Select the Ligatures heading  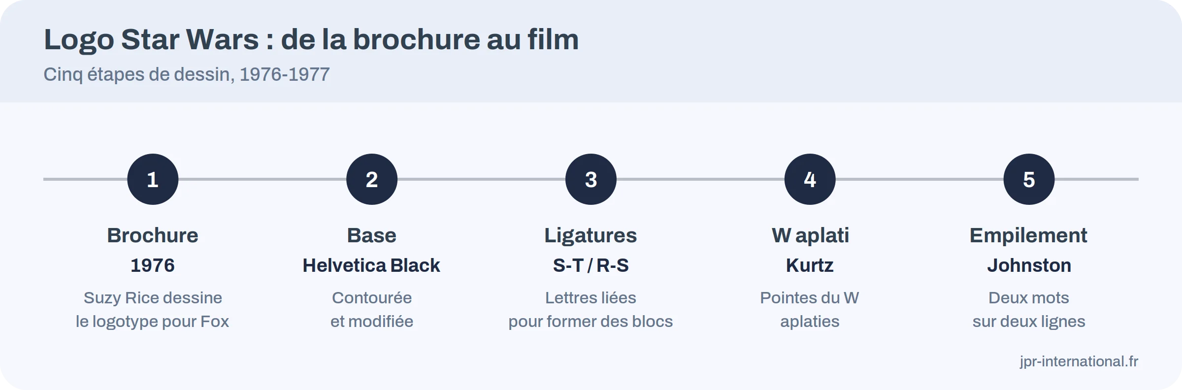(x=591, y=236)
